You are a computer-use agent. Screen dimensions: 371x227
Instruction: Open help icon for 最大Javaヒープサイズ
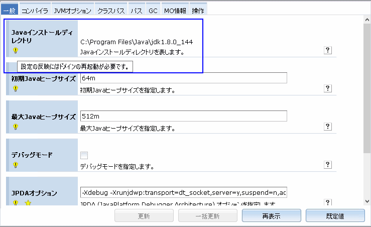click(328, 127)
